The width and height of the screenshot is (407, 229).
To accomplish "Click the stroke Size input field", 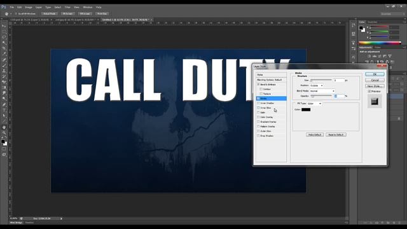I will coord(339,81).
